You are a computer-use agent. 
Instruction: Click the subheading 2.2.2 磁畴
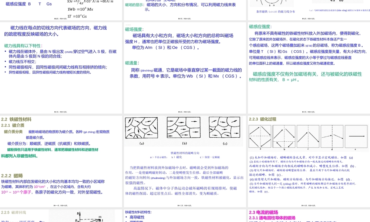(12, 176)
